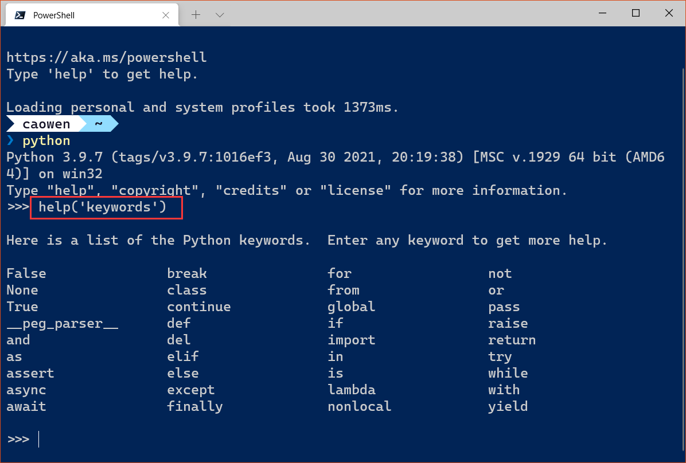Image resolution: width=686 pixels, height=463 pixels.
Task: Click the __peg_parser__ keyword
Action: [63, 323]
